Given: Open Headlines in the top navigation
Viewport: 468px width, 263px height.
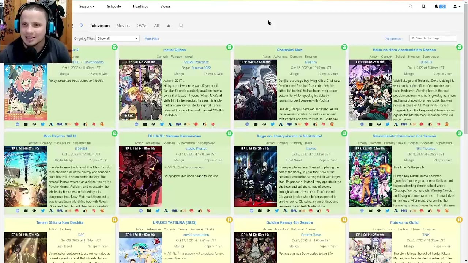Looking at the screenshot, I should tap(140, 6).
